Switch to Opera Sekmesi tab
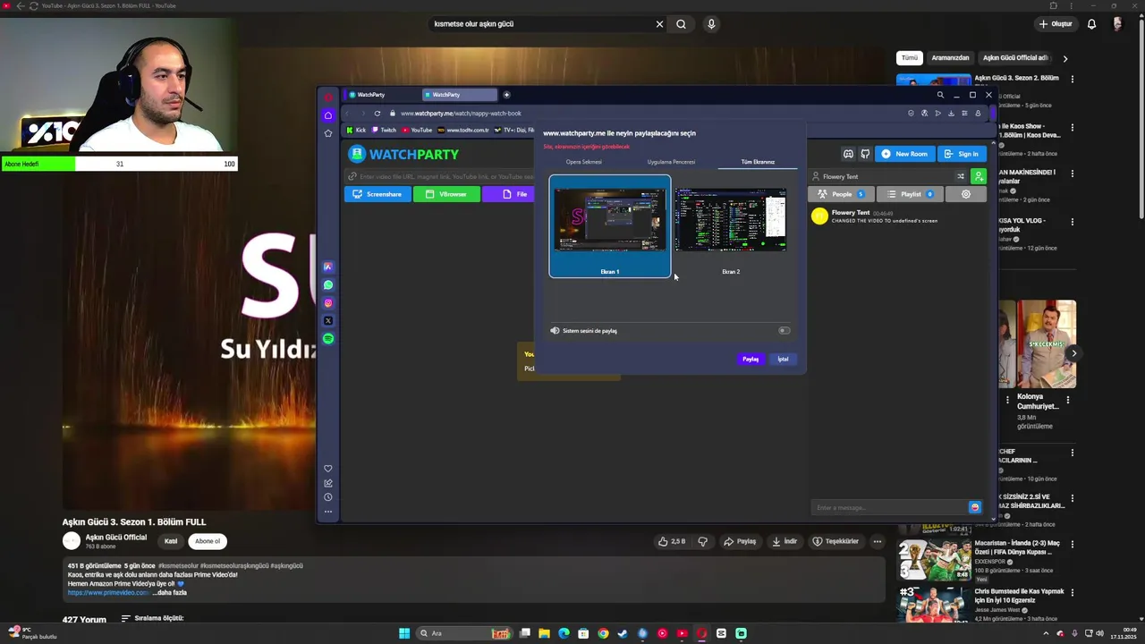The width and height of the screenshot is (1145, 644). point(584,162)
